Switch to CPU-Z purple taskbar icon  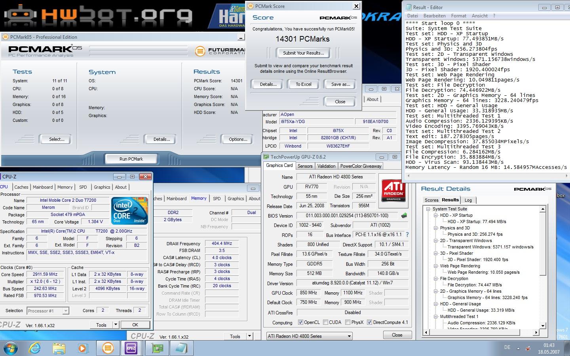[131, 348]
